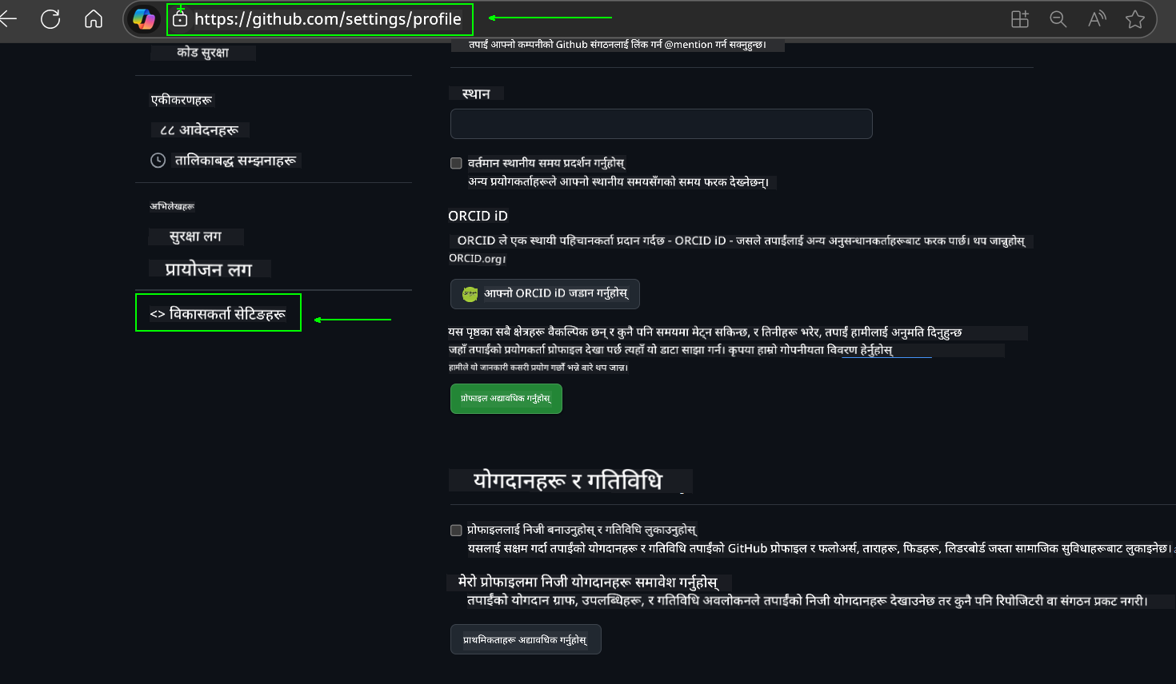Viewport: 1176px width, 684px height.
Task: Click the green ORCID logo icon
Action: tap(470, 294)
